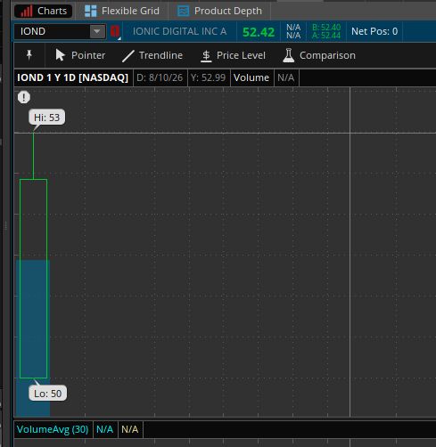The width and height of the screenshot is (436, 447).
Task: Switch to the Flexible Grid tab
Action: coord(122,12)
